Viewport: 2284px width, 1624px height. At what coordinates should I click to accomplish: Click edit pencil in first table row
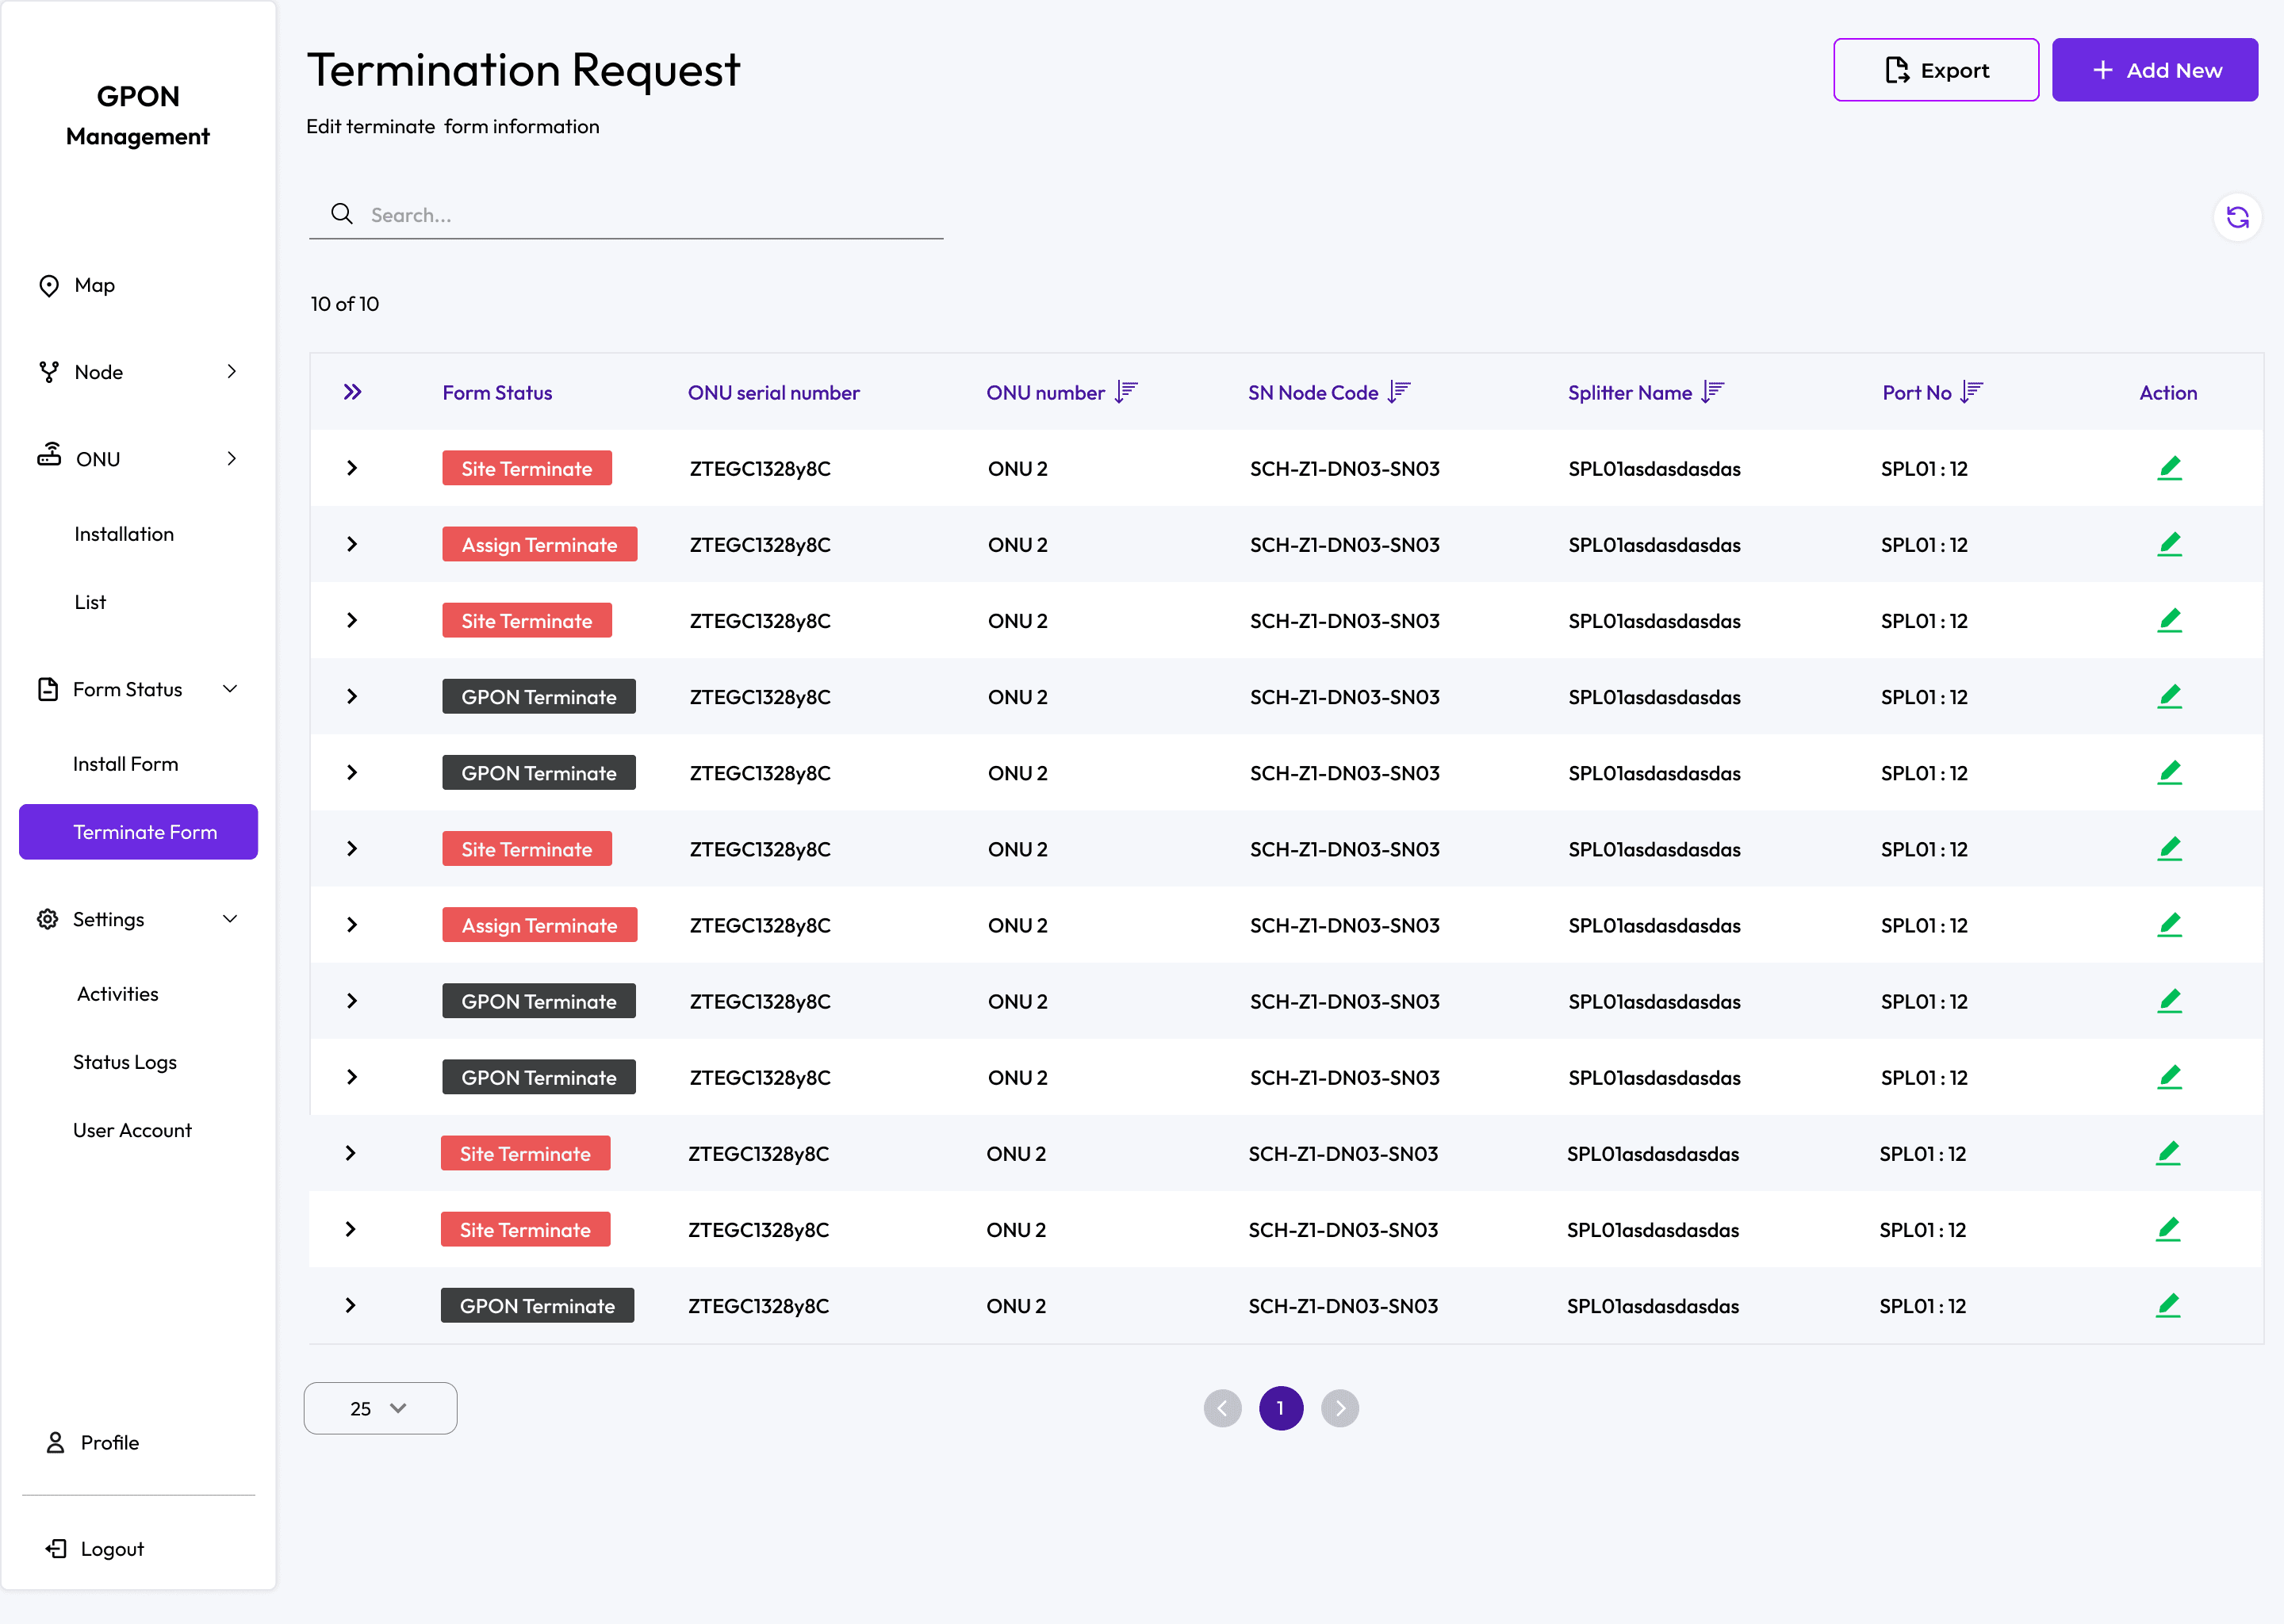2169,468
